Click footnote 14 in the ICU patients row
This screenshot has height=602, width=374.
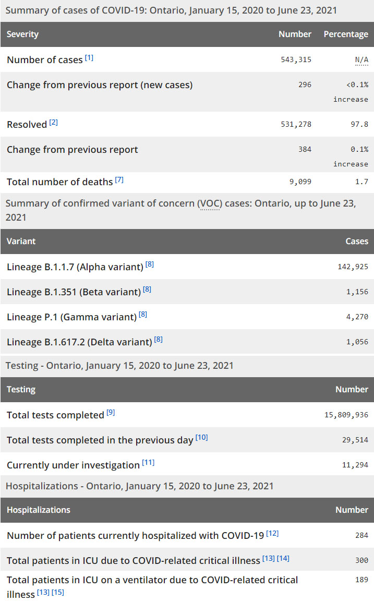(x=283, y=558)
